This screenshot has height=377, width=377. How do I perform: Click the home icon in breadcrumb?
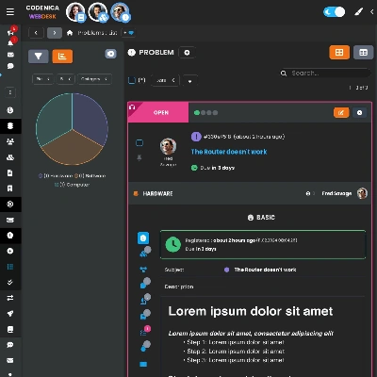[x=70, y=33]
